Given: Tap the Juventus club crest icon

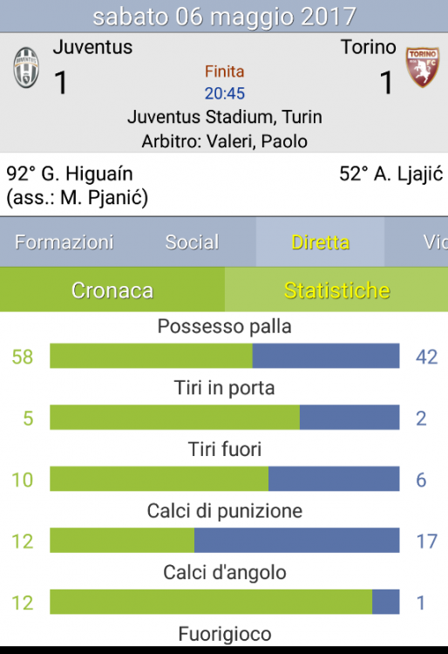Looking at the screenshot, I should coord(26,67).
